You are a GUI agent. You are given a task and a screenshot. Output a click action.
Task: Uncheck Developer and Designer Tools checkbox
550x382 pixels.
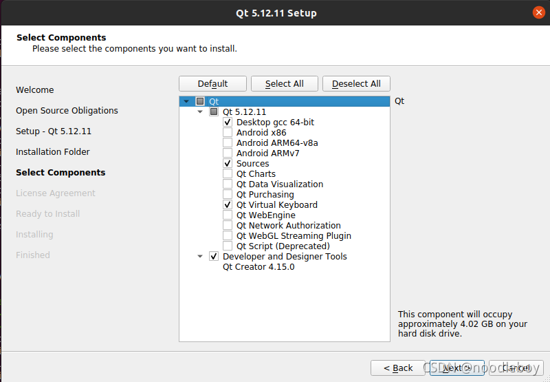[x=214, y=256]
